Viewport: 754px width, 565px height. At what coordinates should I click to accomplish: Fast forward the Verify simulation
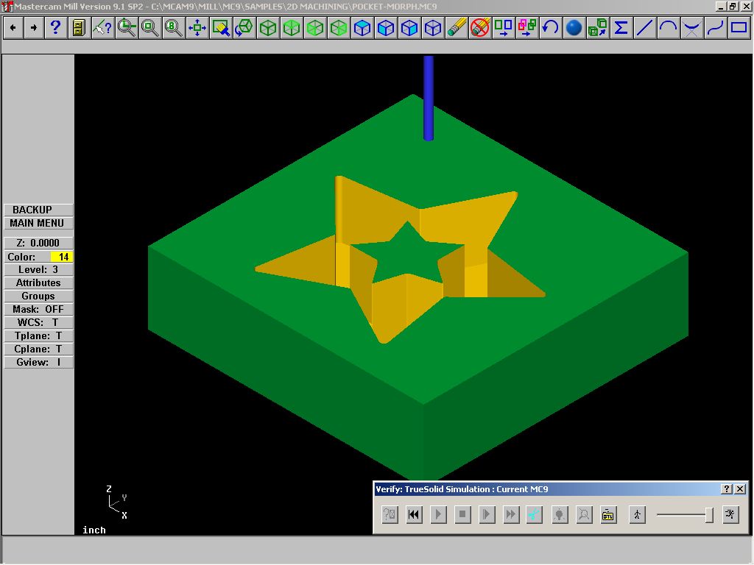point(511,515)
